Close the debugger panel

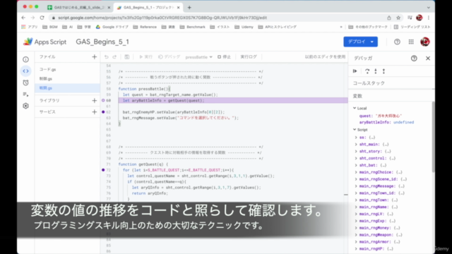[x=428, y=58]
